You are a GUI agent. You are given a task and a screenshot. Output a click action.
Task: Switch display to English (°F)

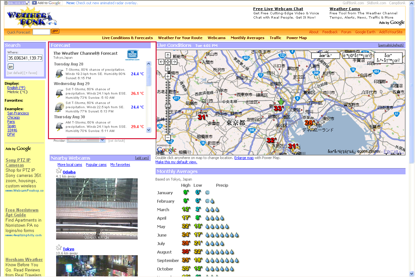click(16, 88)
